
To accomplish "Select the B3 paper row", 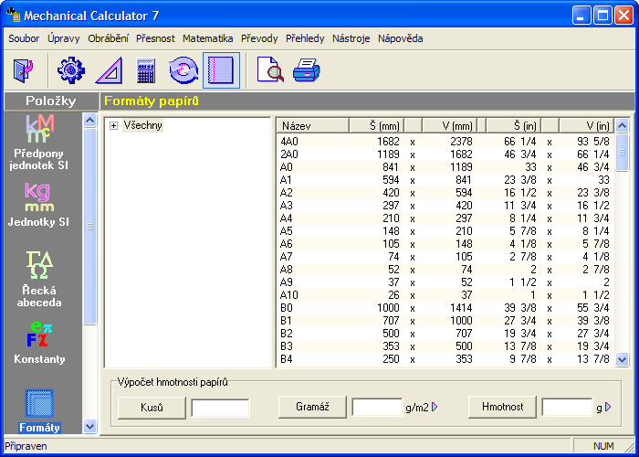I will (445, 346).
